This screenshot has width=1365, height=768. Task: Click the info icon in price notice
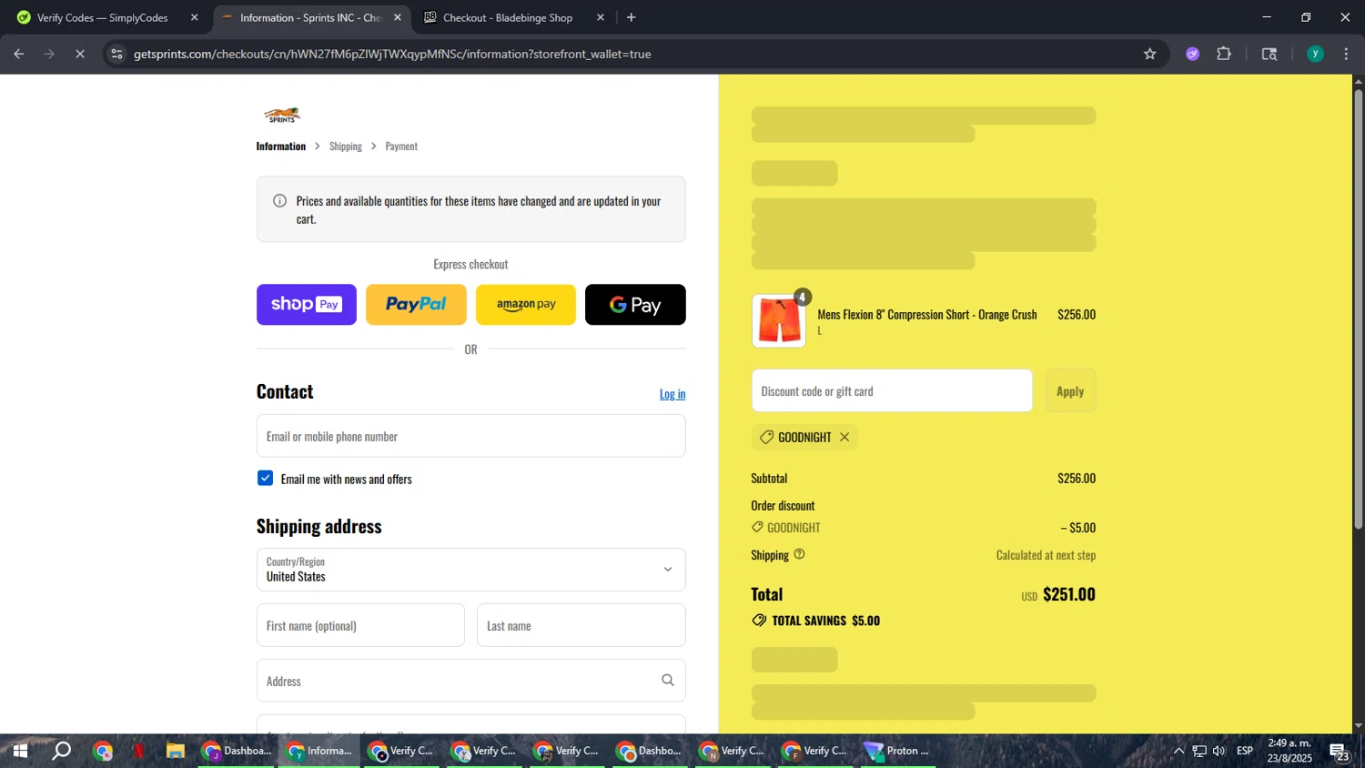(279, 201)
